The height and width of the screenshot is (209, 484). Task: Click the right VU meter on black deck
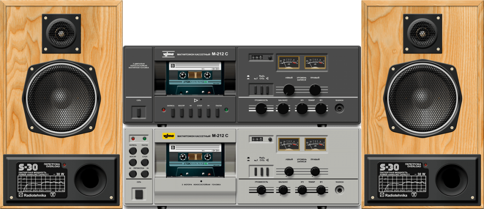tap(315, 62)
